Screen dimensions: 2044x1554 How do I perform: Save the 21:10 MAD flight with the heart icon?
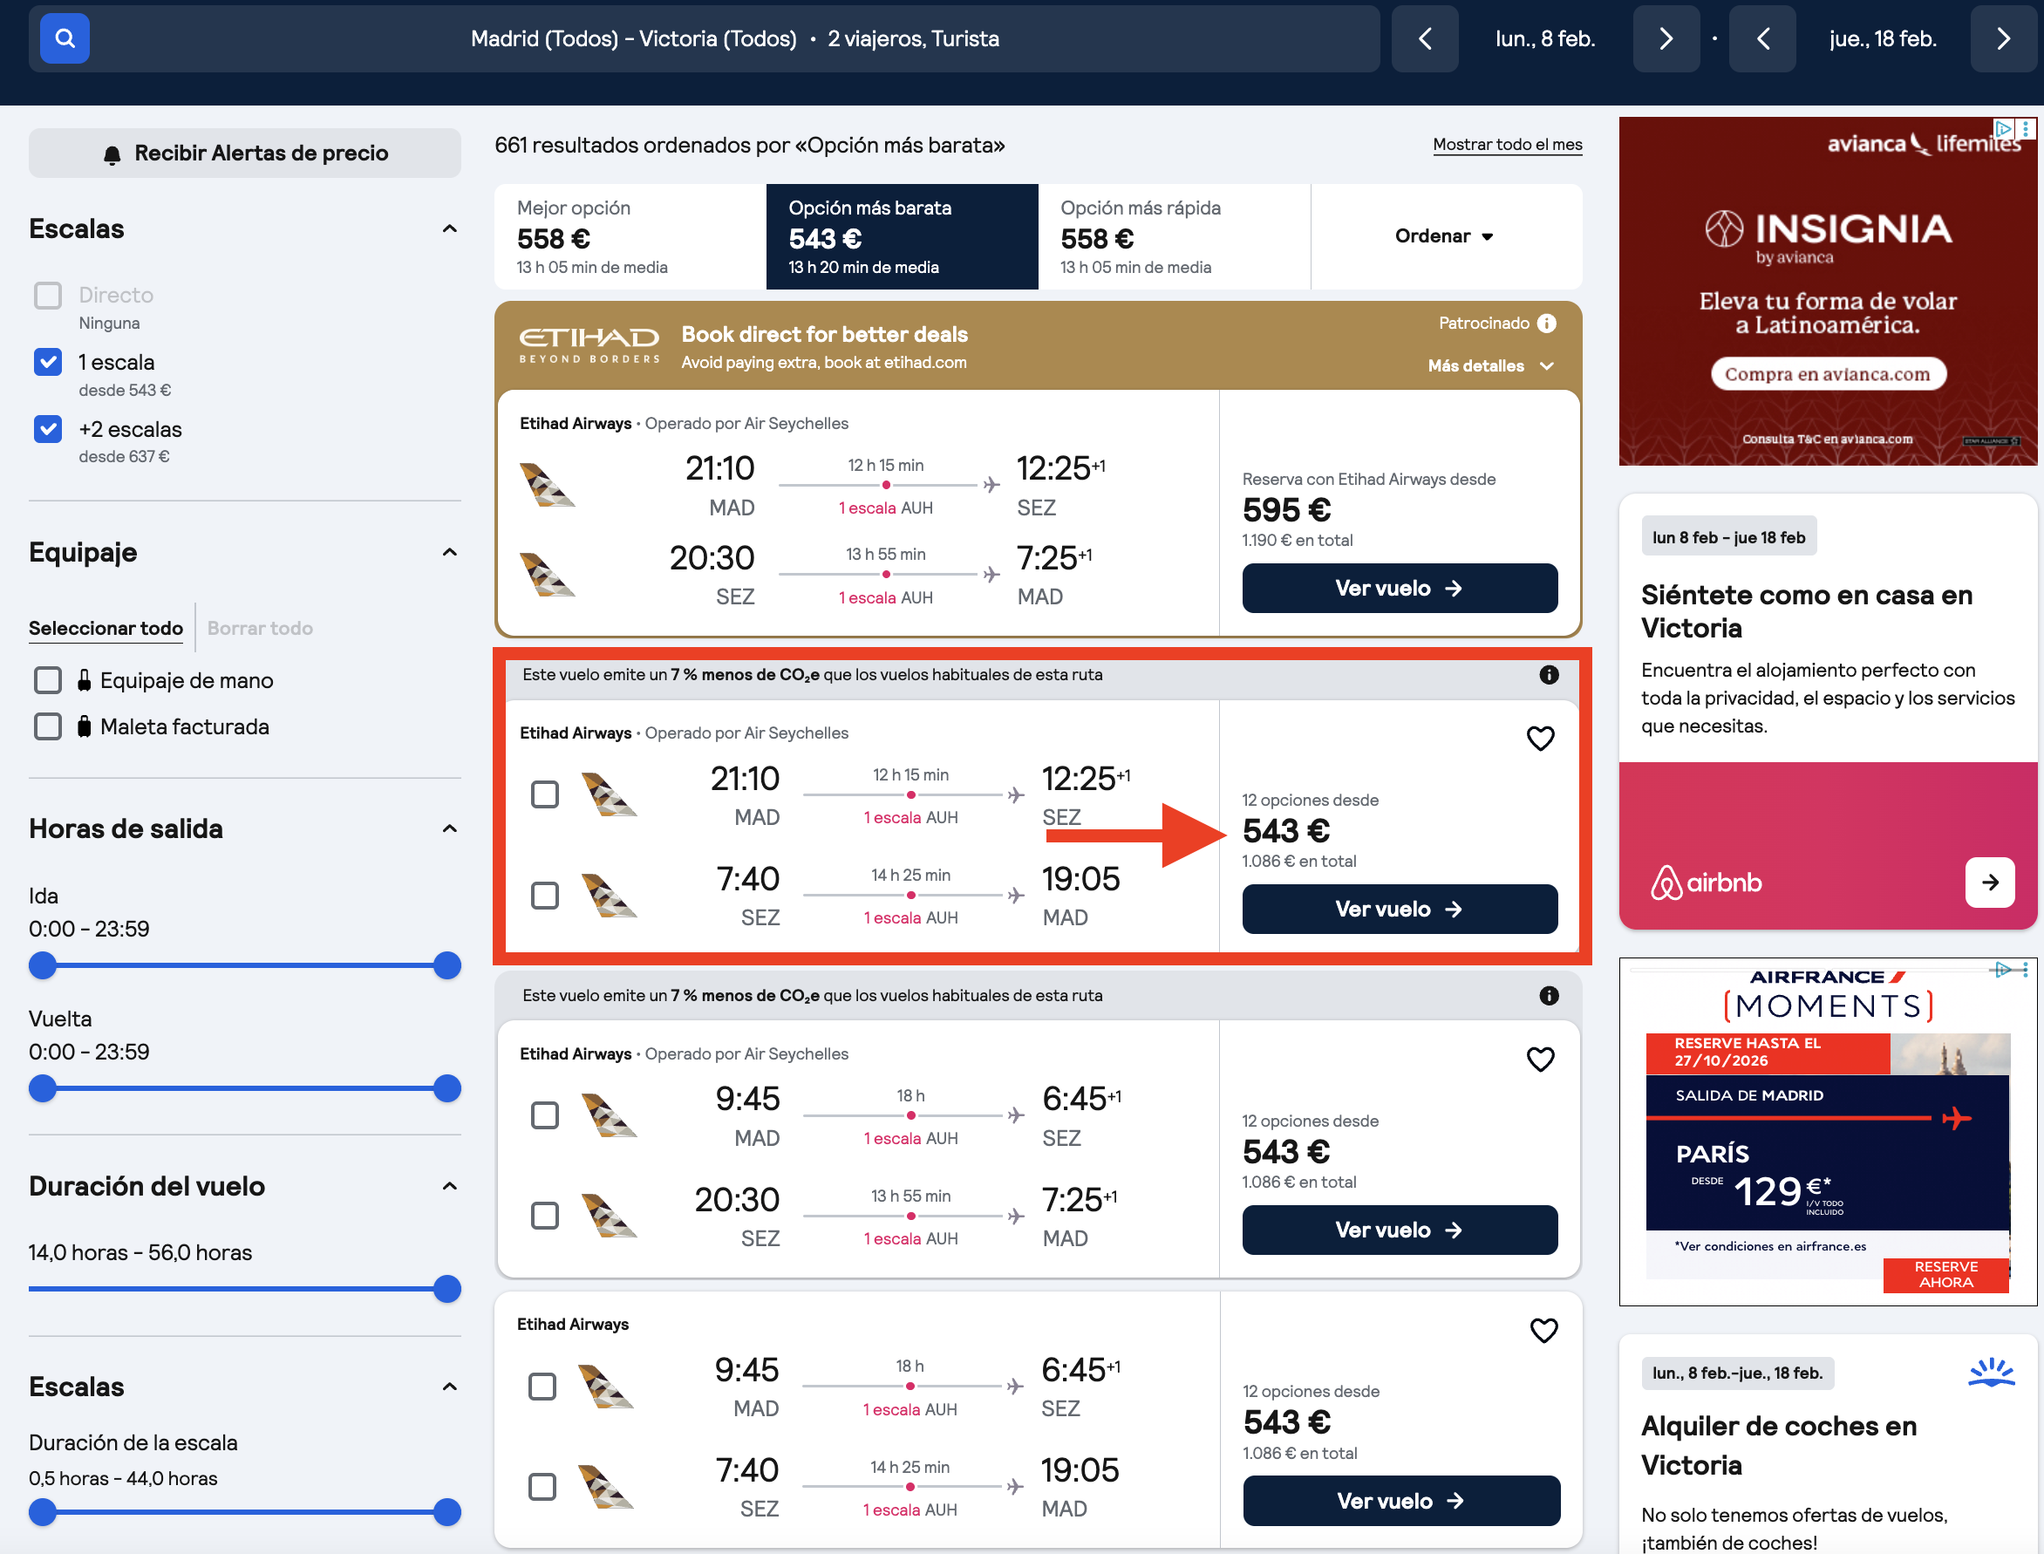click(x=1540, y=738)
